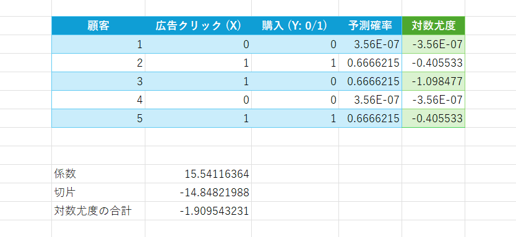Click customer 5's 購入 value 1
This screenshot has height=237, width=516.
click(295, 118)
